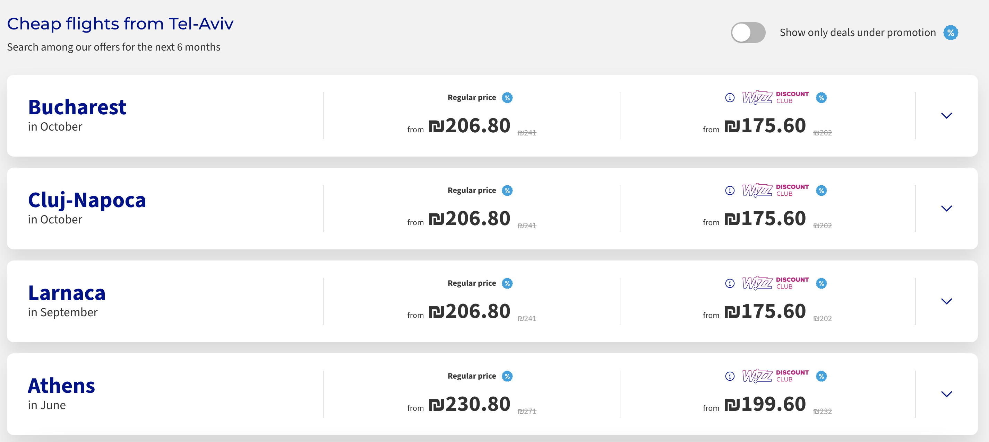The width and height of the screenshot is (989, 442).
Task: Click Bucharest Regular price promotion badge
Action: coord(507,98)
